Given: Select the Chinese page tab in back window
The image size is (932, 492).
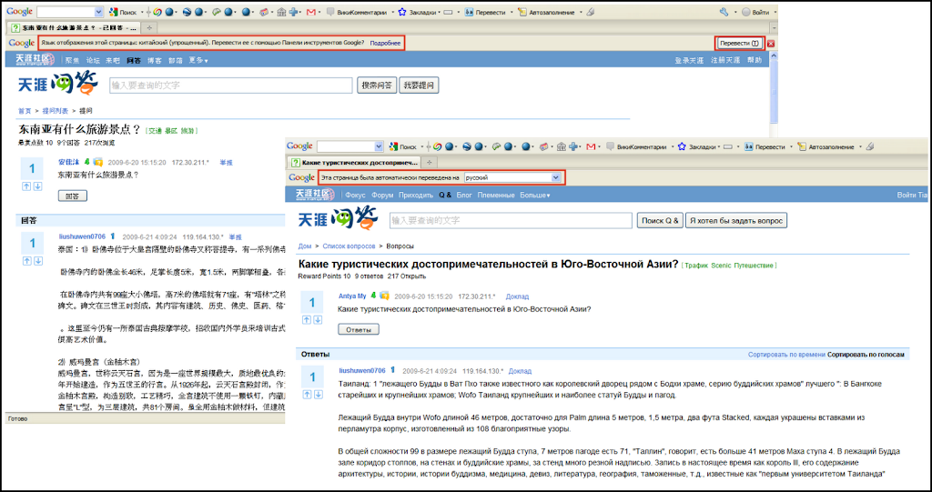Looking at the screenshot, I should [75, 28].
